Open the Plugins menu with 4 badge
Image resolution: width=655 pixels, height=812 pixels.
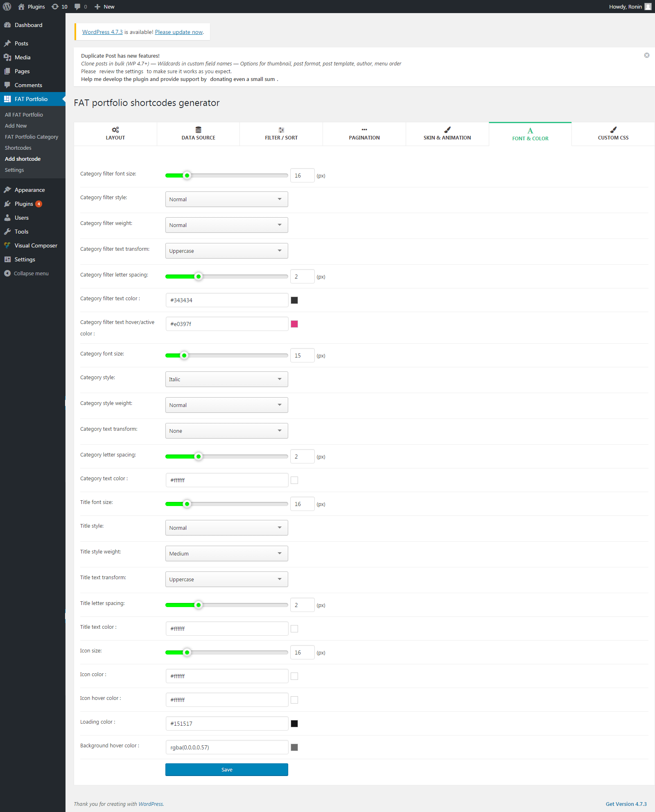pos(24,204)
